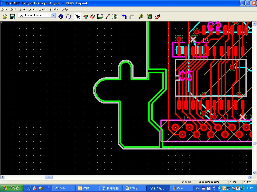Click the Redraw brush icon

tap(158, 16)
